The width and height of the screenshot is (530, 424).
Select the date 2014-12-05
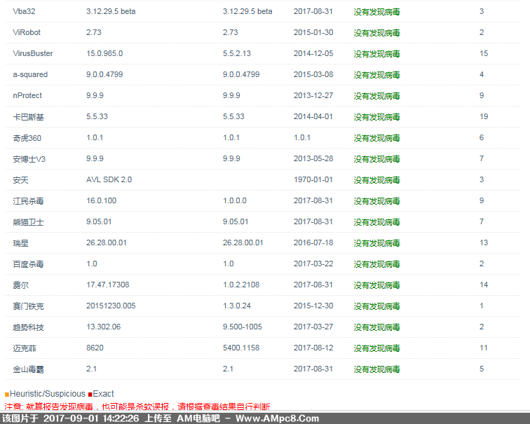point(313,53)
